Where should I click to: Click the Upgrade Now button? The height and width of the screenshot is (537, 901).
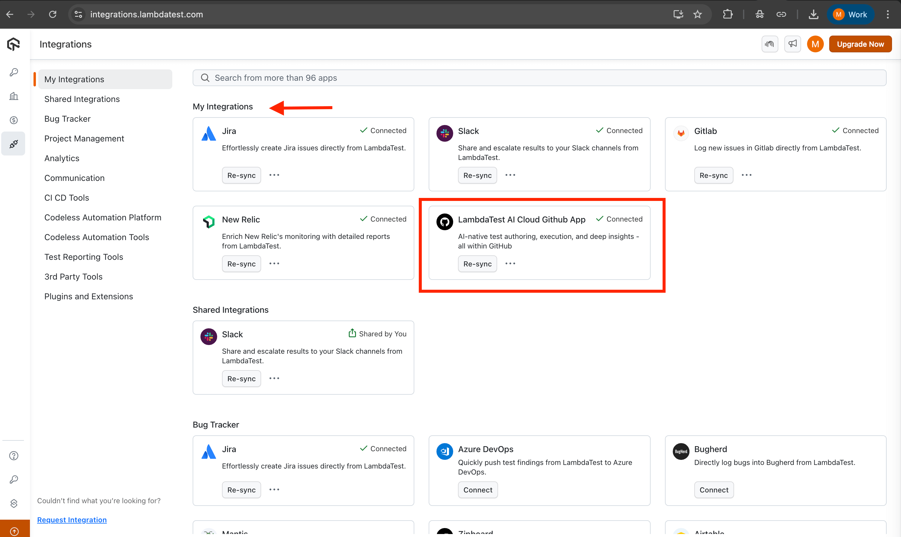860,44
